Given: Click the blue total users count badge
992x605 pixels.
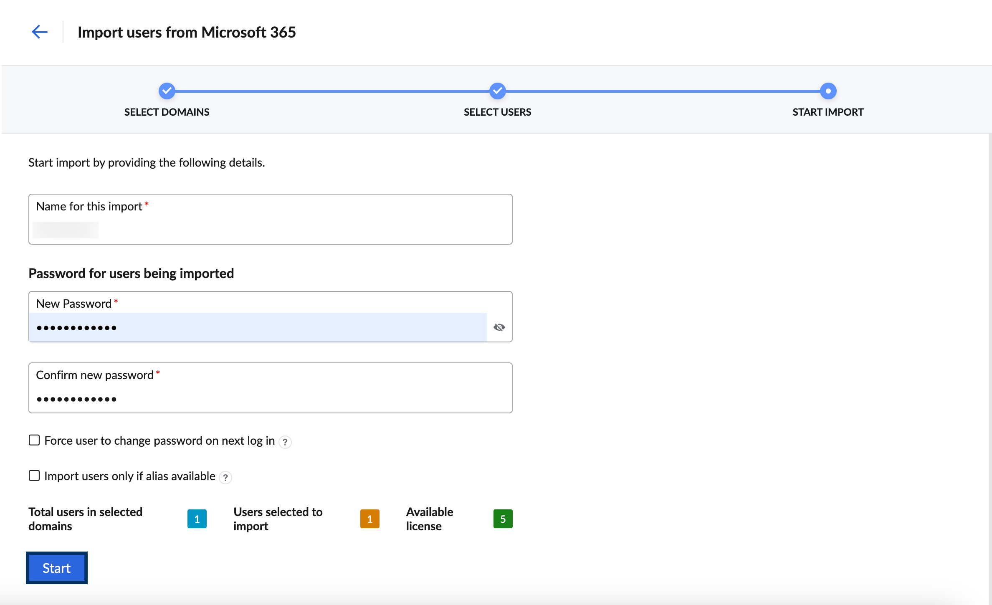Looking at the screenshot, I should (x=197, y=519).
